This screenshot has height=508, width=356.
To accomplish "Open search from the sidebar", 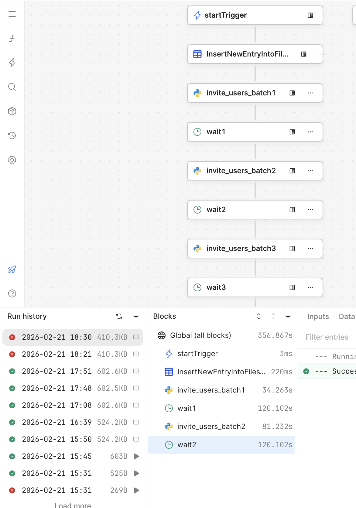I will coord(12,87).
